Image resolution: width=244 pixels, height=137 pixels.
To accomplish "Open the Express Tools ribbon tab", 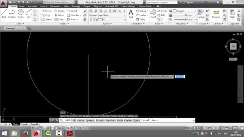I will [145, 6].
